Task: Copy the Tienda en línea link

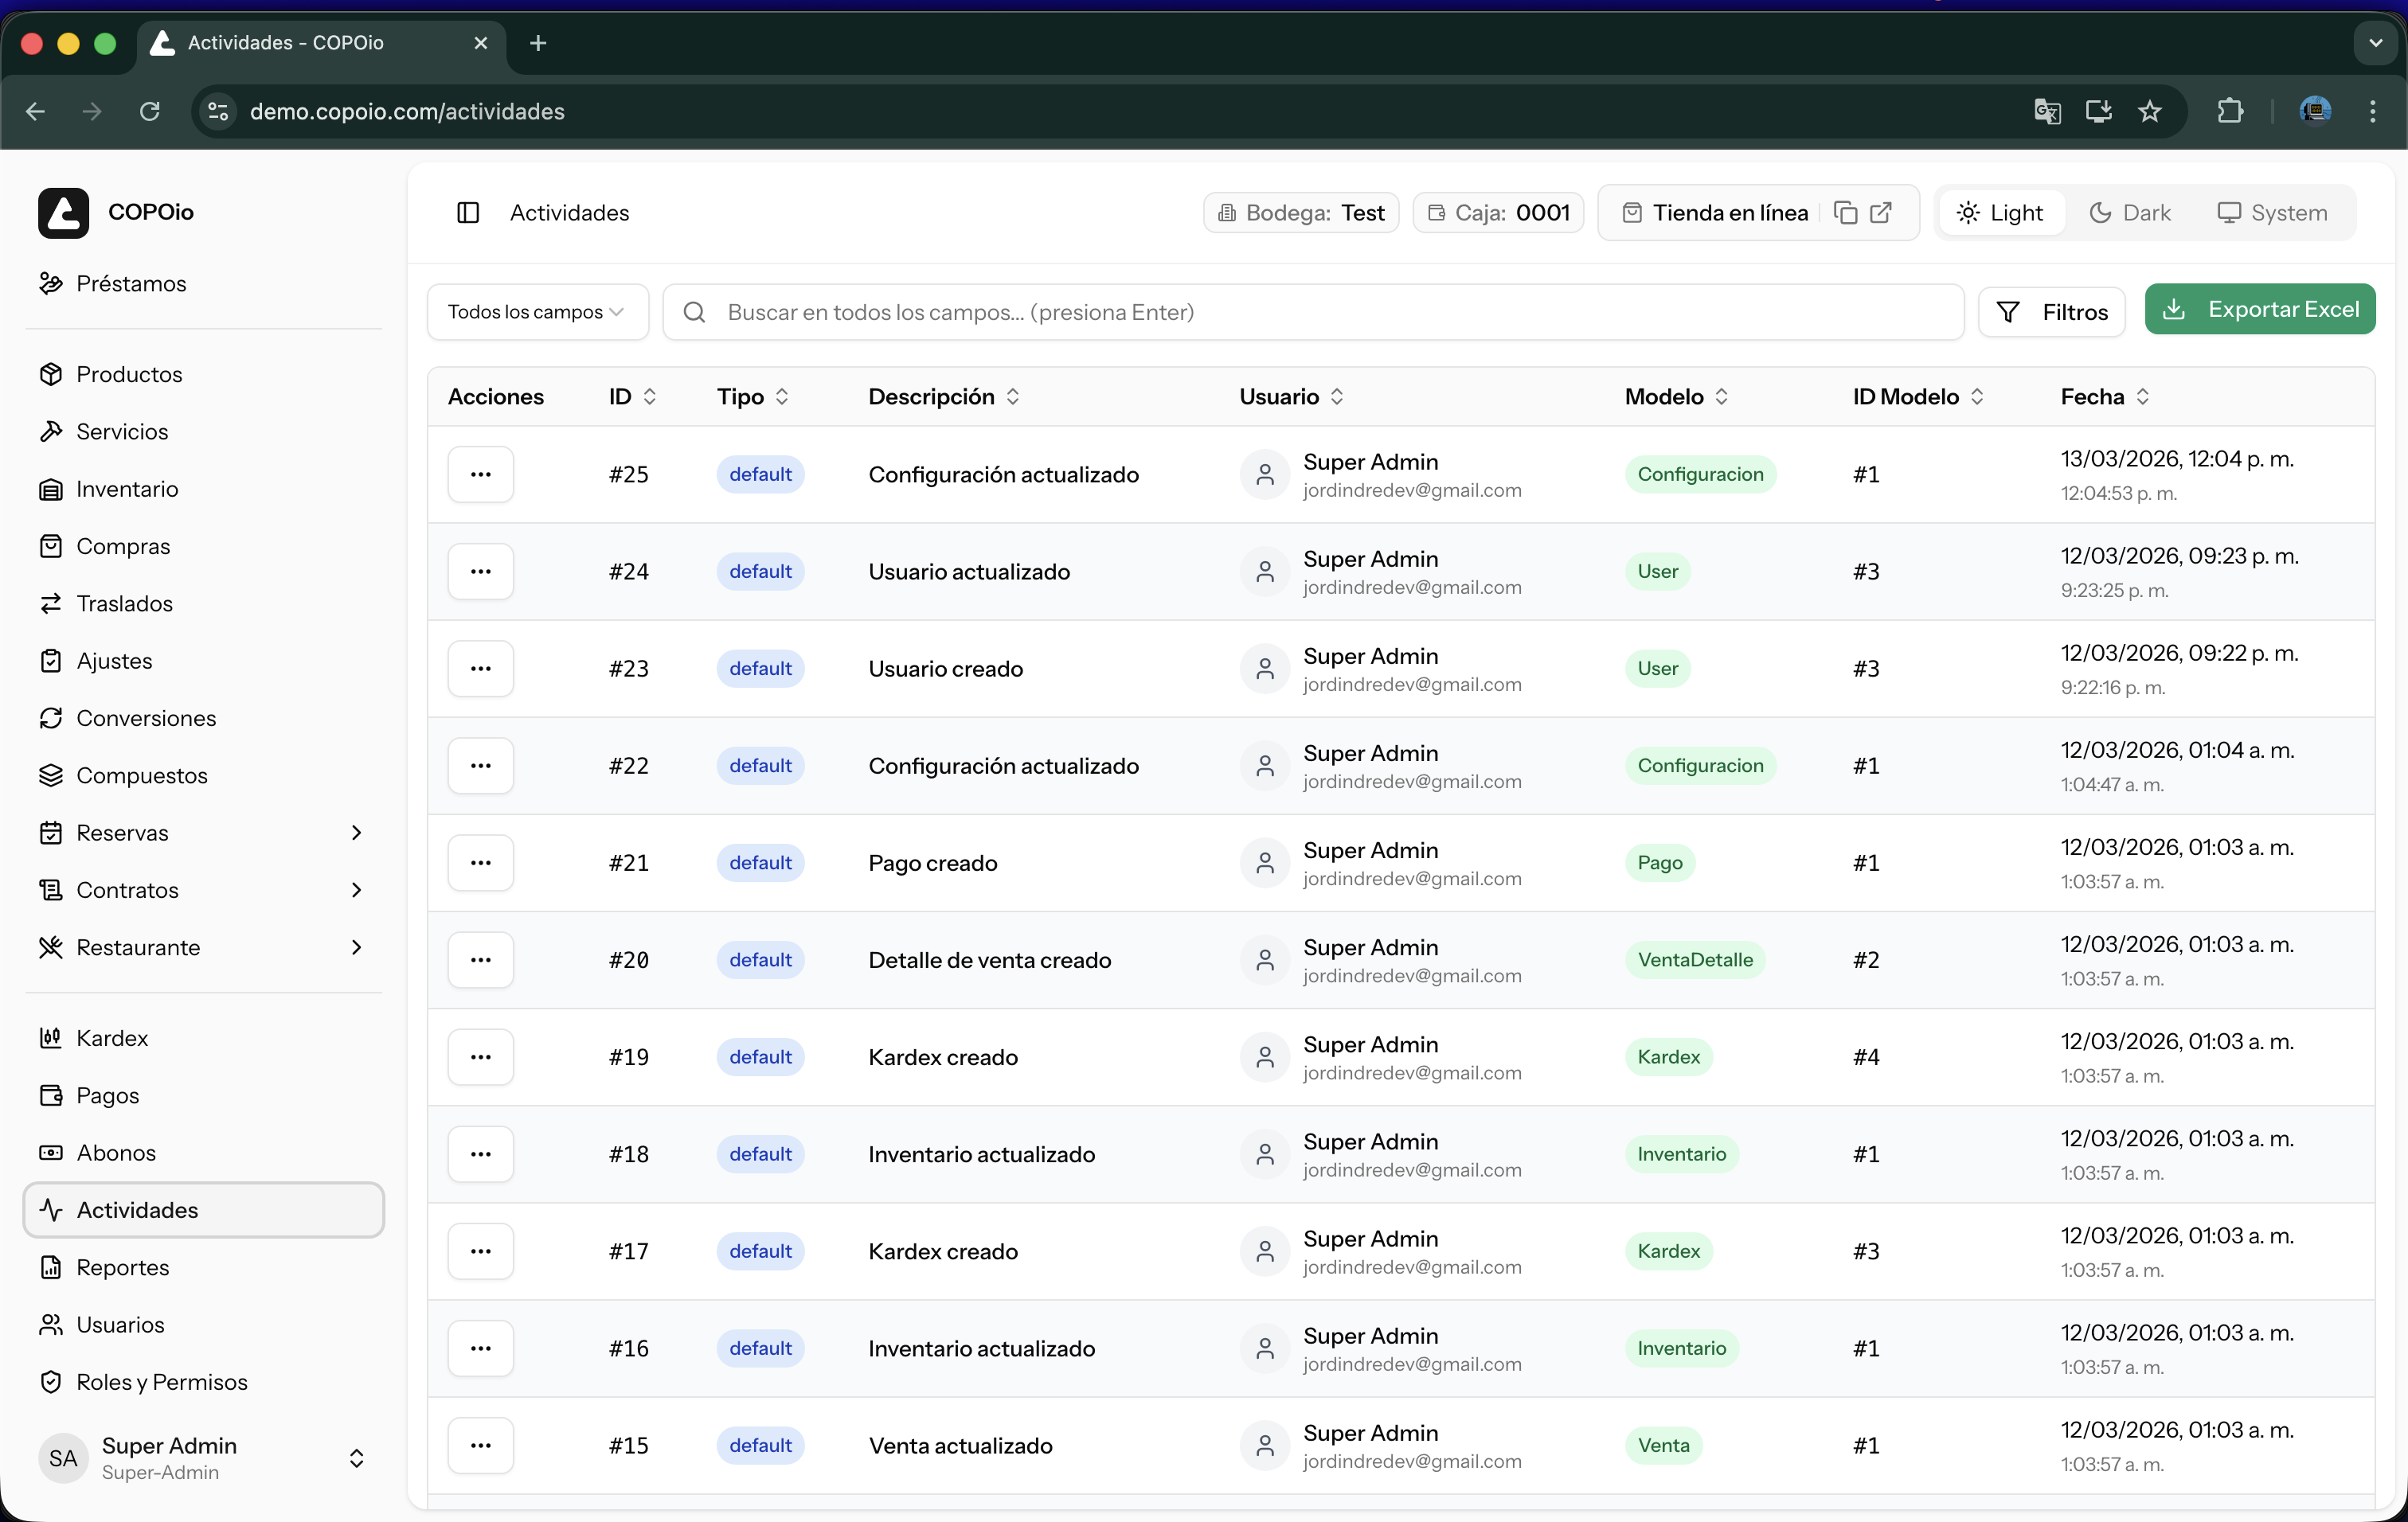Action: pyautogui.click(x=1845, y=213)
